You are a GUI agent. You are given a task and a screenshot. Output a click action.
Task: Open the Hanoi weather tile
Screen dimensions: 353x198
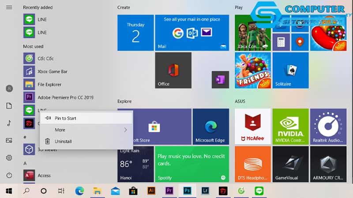(135, 164)
